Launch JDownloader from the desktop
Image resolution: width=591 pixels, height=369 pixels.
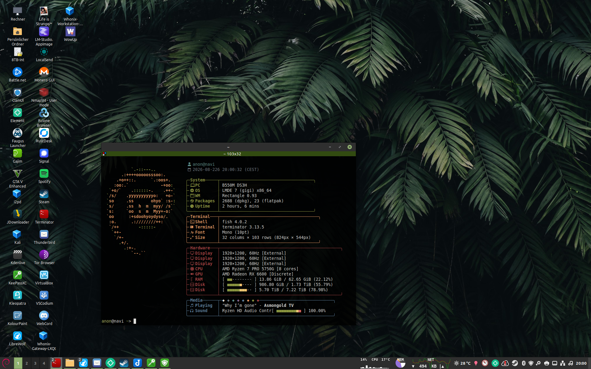pos(18,217)
